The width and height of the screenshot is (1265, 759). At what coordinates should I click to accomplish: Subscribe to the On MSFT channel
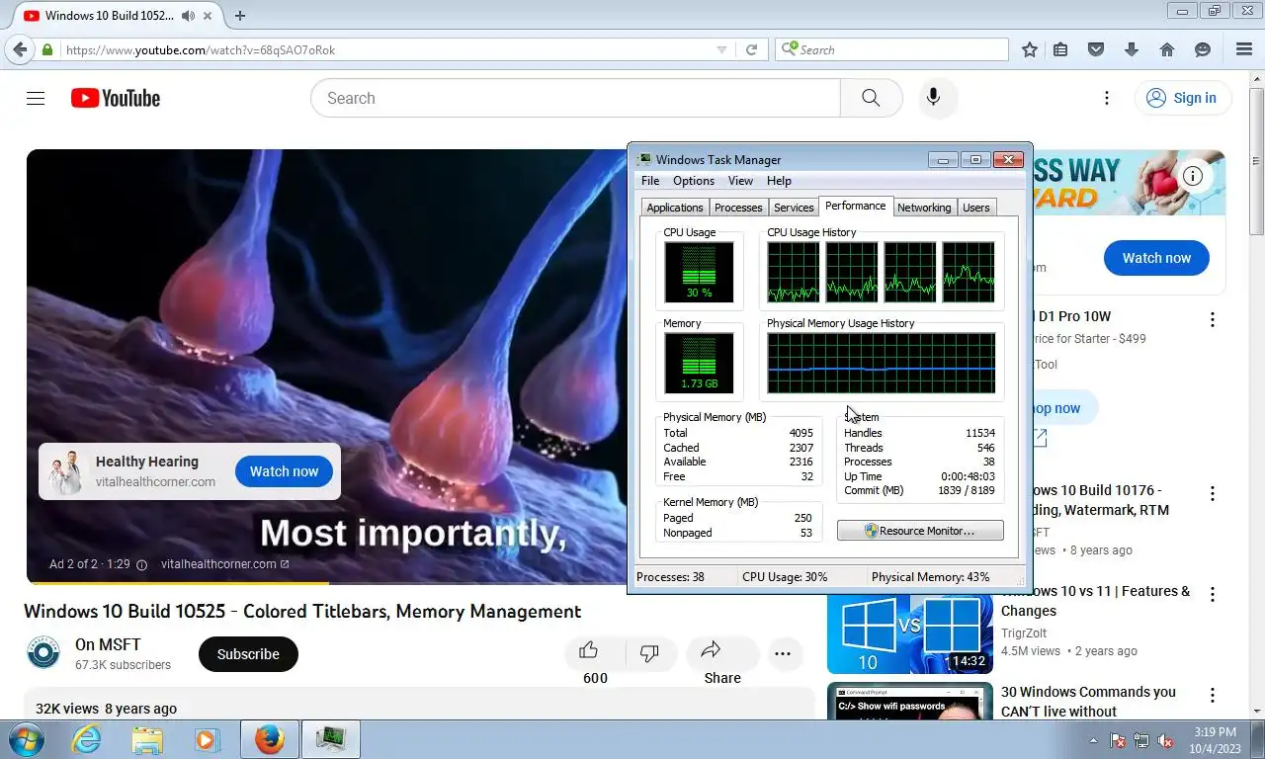click(x=248, y=654)
